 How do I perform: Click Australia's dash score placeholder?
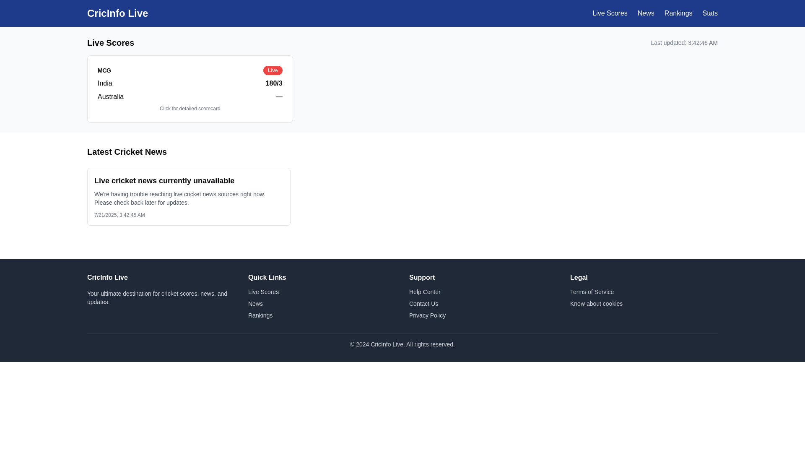(x=279, y=97)
